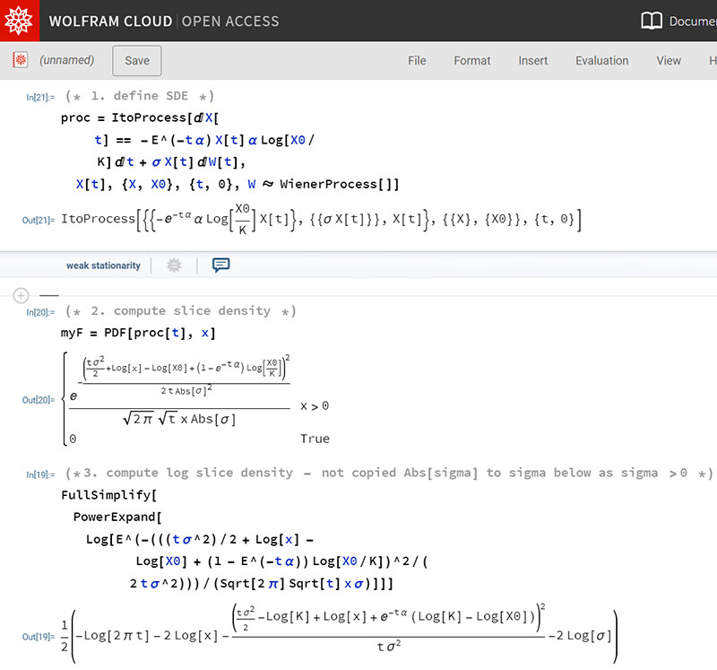Screen dimensions: 717x670
Task: Open the View menu
Action: 669,61
